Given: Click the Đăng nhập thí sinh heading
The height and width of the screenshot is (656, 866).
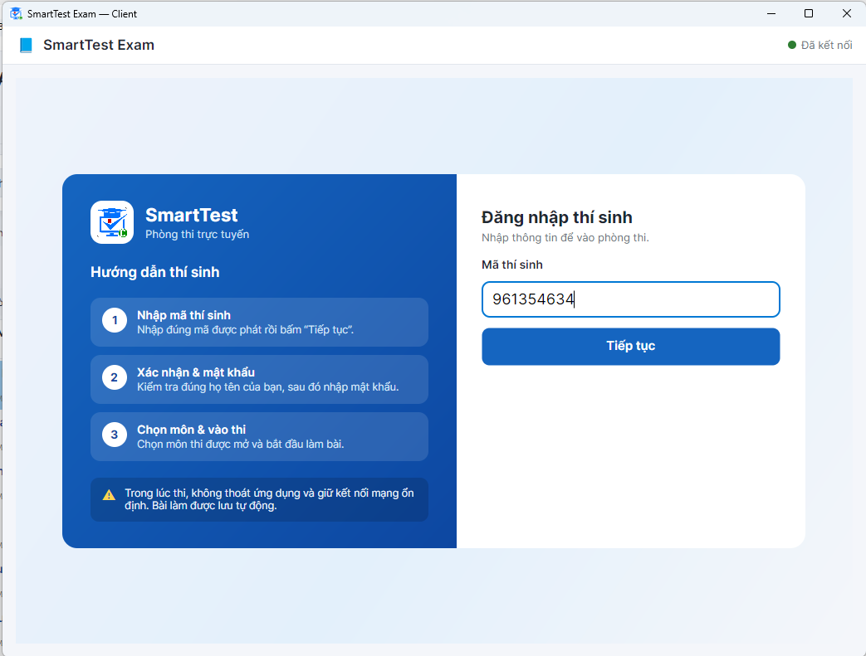Looking at the screenshot, I should 556,217.
